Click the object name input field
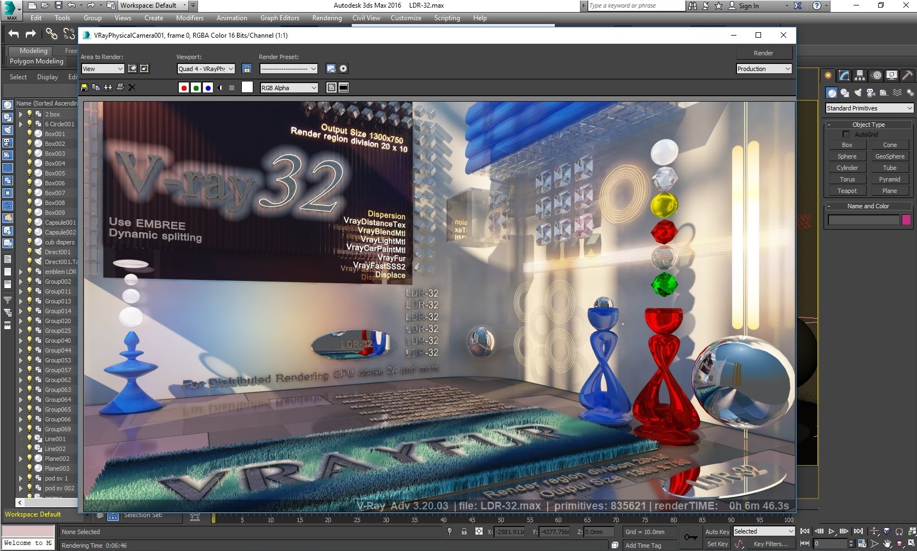 point(863,220)
